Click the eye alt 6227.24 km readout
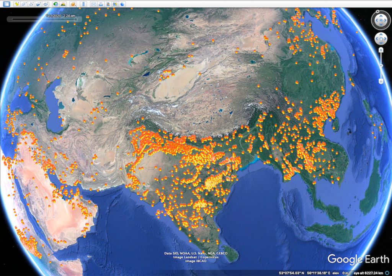 [368, 273]
